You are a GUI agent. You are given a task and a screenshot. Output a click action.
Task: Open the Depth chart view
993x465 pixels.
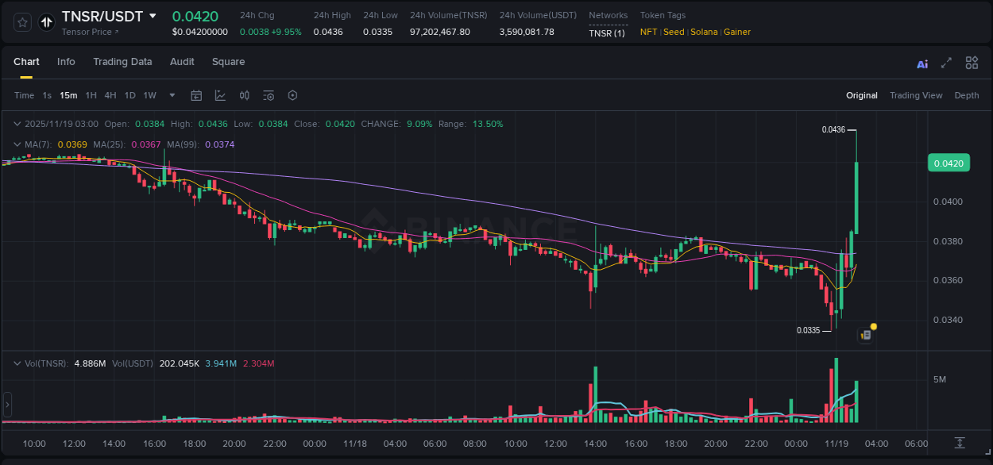point(967,95)
